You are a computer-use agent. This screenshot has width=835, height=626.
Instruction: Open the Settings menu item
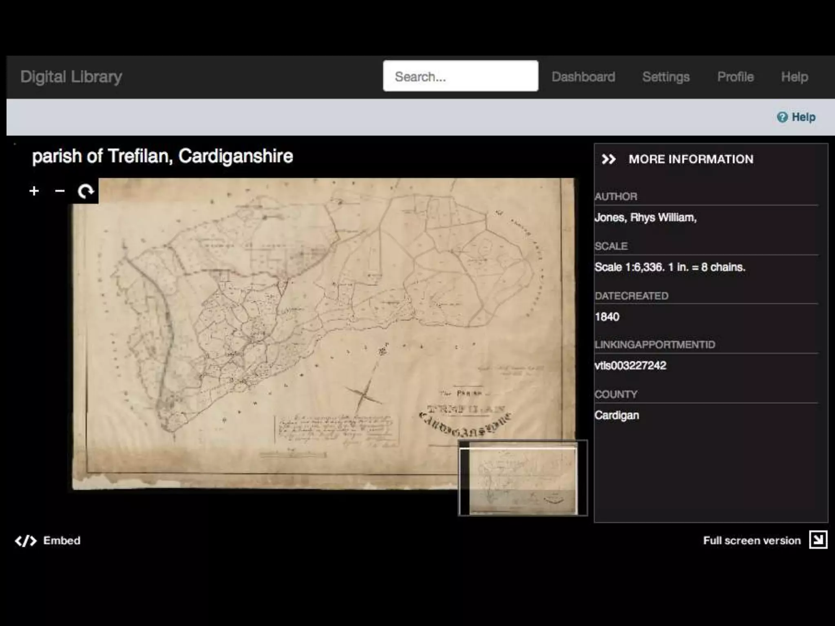point(666,77)
